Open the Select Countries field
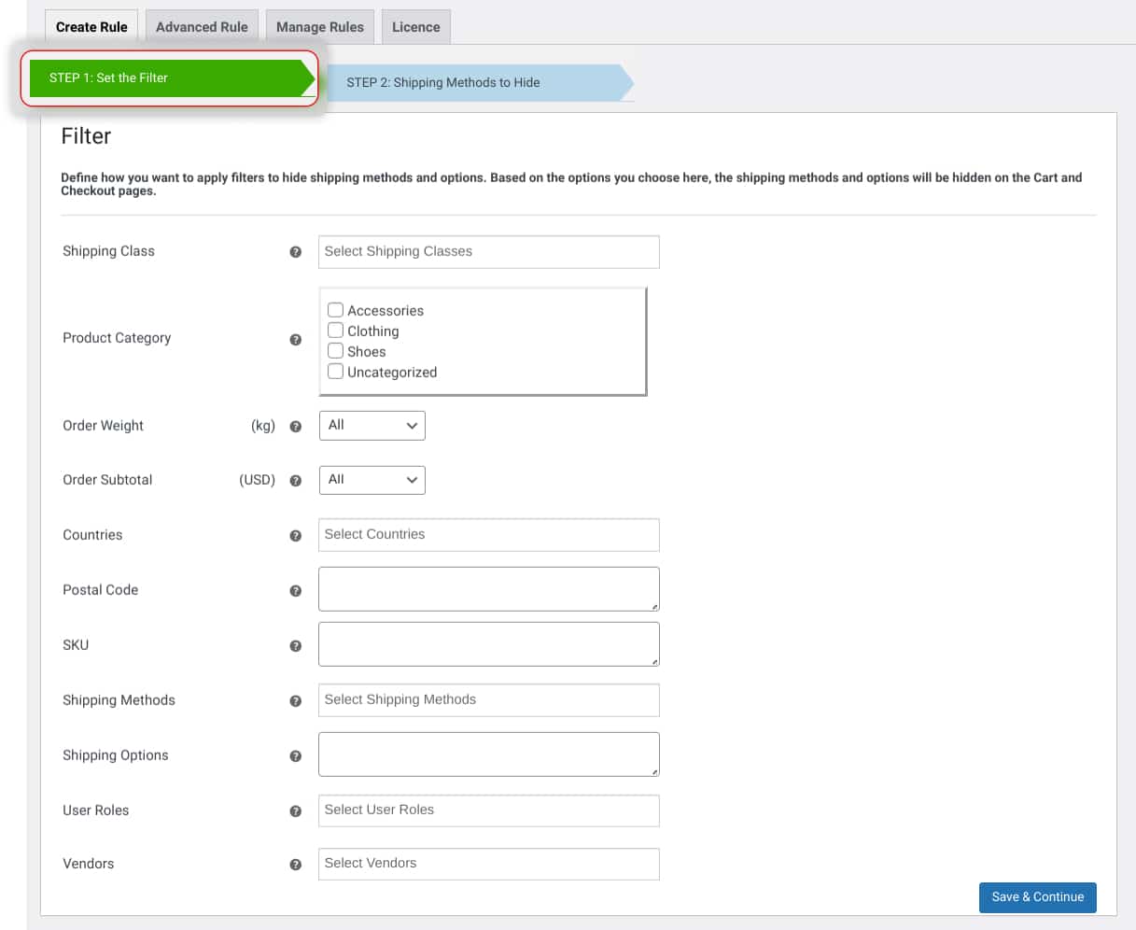The height and width of the screenshot is (930, 1136). point(489,535)
